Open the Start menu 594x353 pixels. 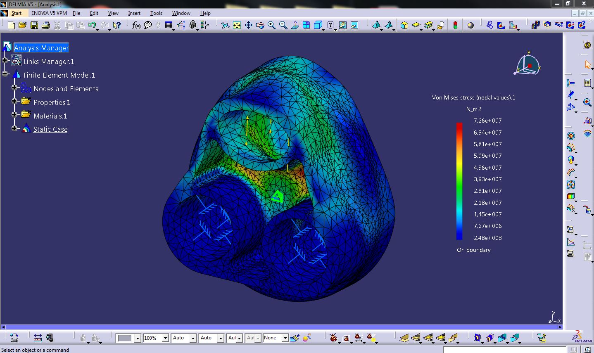(x=17, y=13)
